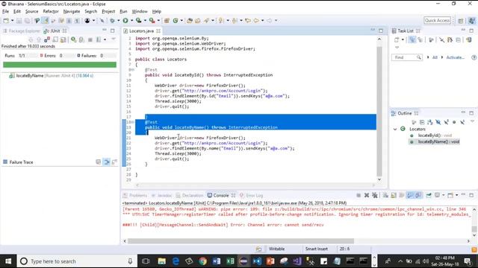Click Collapse All icon in Task List
Screen dimensions: 478x268
point(458,39)
